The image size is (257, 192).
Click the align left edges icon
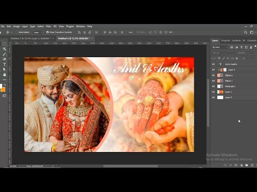coord(80,32)
